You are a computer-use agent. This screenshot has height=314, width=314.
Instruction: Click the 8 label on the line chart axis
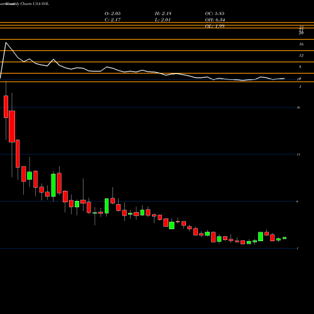click(300, 67)
